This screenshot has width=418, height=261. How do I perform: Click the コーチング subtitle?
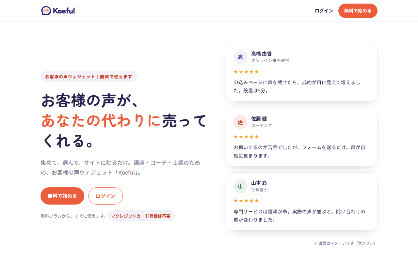[x=262, y=125]
